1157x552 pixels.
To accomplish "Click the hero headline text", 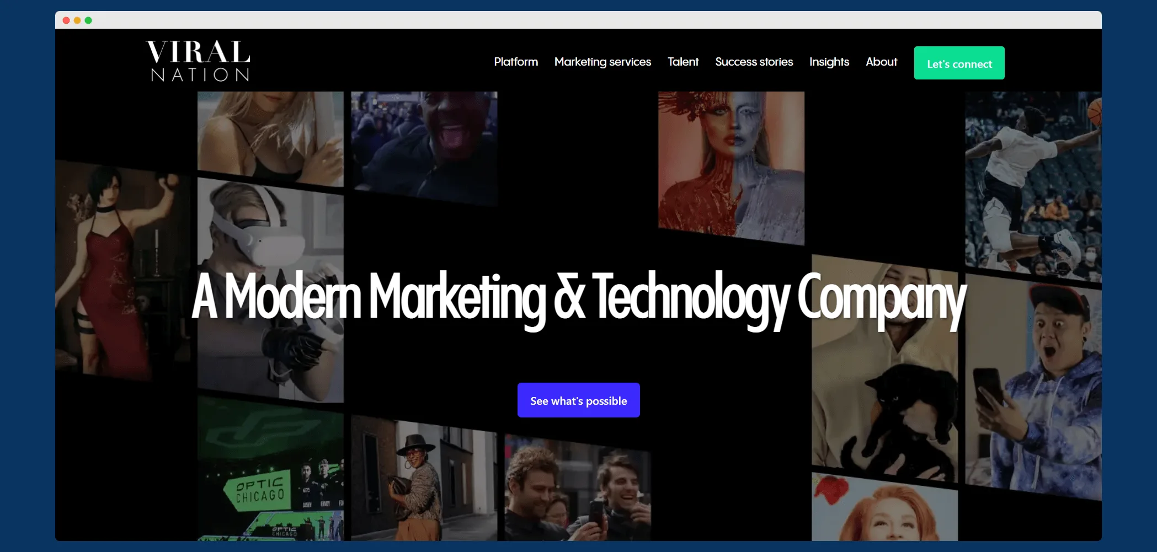I will [x=578, y=298].
